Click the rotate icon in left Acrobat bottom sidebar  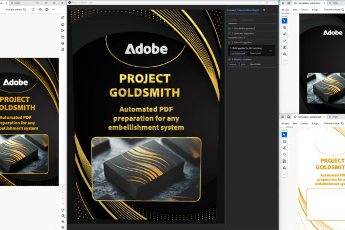(62, 210)
